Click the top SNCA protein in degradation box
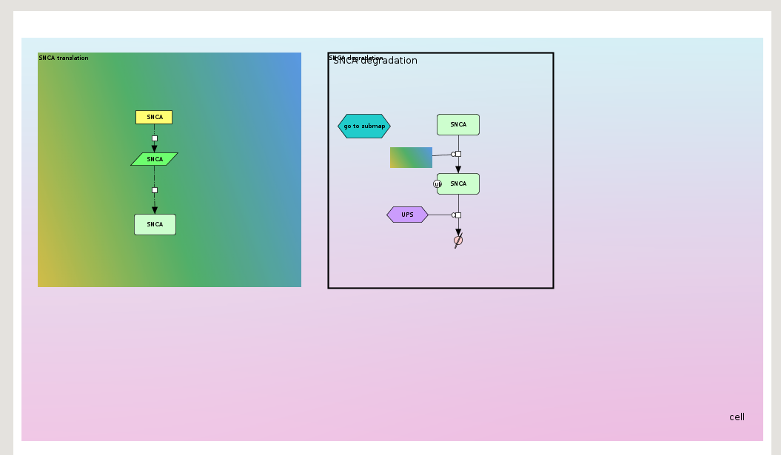The width and height of the screenshot is (781, 455). [x=458, y=124]
